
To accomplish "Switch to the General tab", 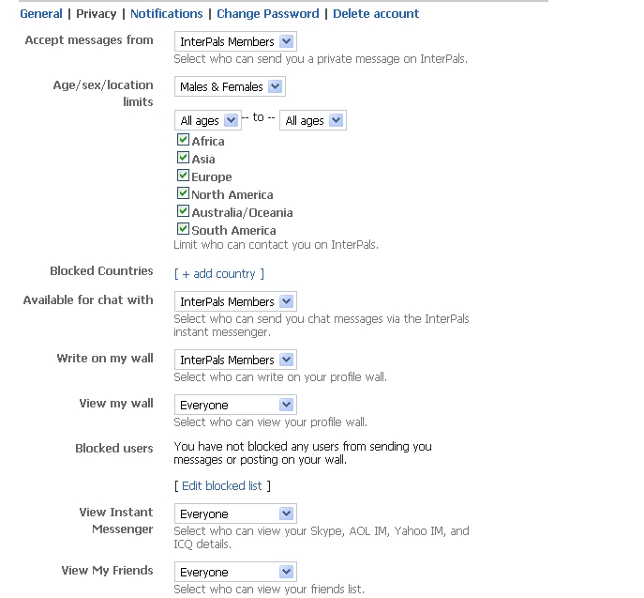I will pyautogui.click(x=41, y=13).
